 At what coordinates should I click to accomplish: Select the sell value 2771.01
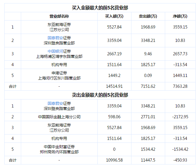coord(148,117)
